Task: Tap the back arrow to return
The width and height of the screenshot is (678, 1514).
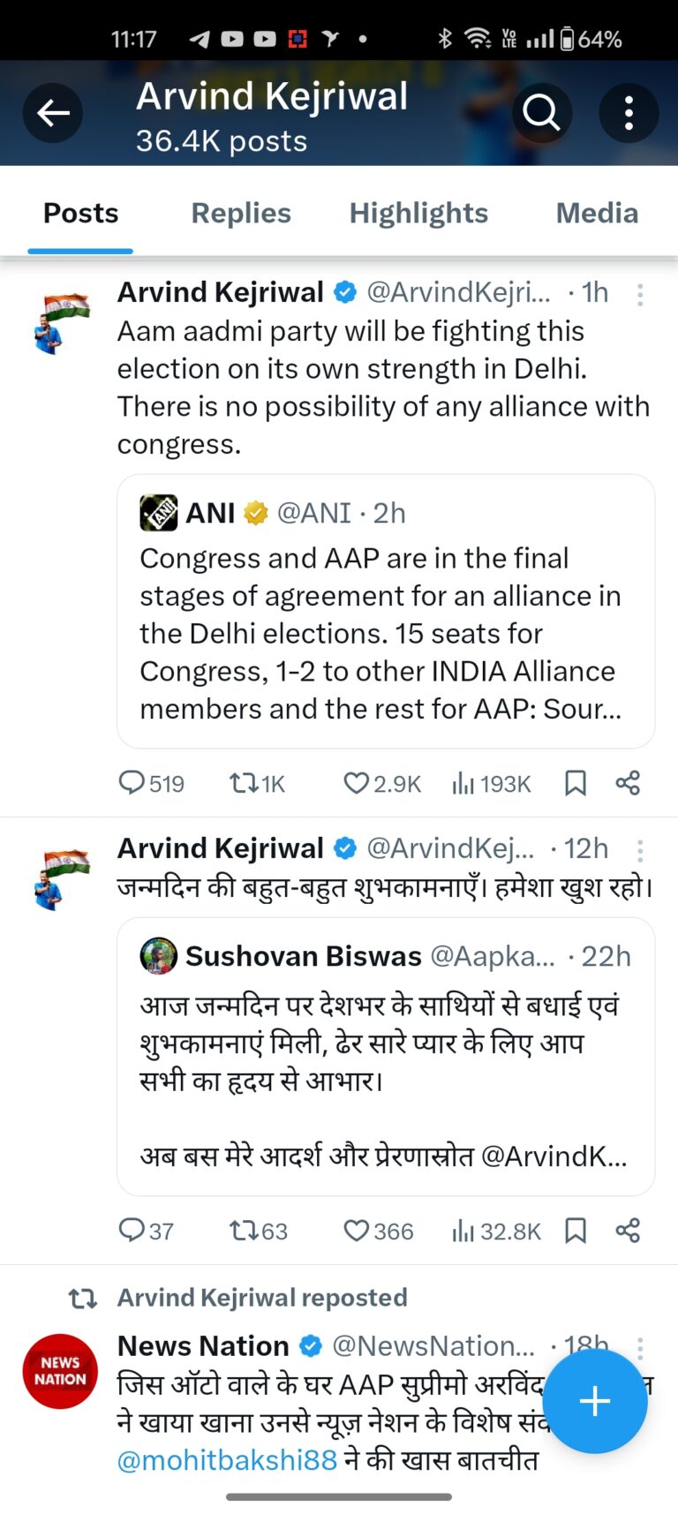Action: tap(53, 112)
